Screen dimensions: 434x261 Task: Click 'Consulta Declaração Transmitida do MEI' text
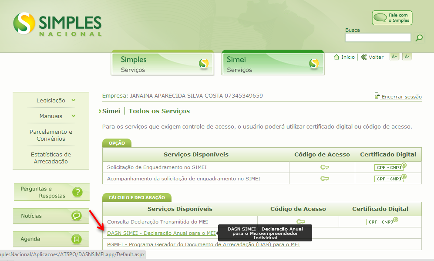pyautogui.click(x=158, y=222)
